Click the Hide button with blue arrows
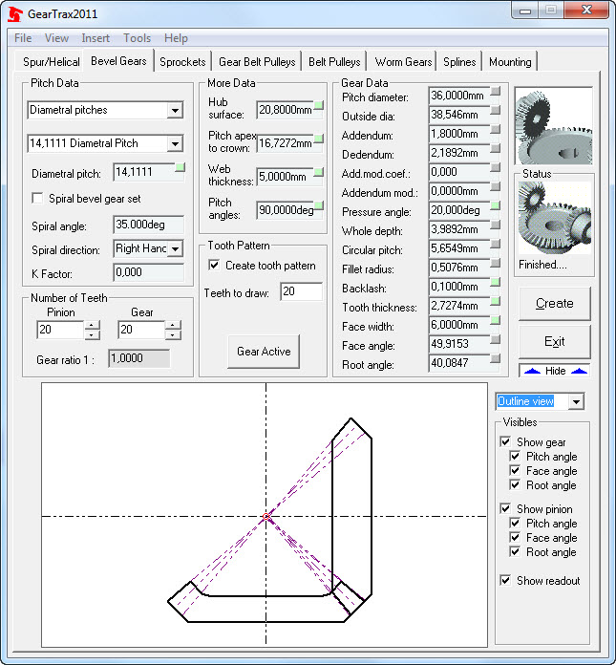 (556, 371)
